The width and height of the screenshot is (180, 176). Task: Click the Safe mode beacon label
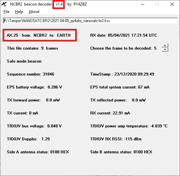tap(24, 61)
